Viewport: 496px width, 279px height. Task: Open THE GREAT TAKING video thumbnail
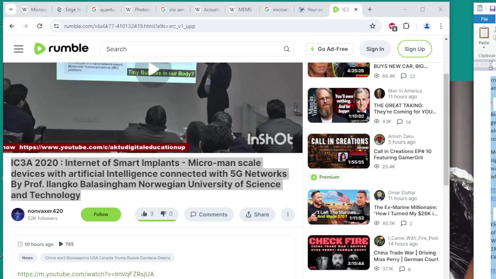(339, 105)
